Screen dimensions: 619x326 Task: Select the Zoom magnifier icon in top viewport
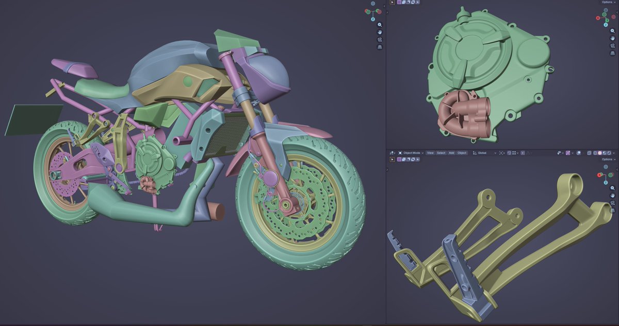(x=380, y=25)
